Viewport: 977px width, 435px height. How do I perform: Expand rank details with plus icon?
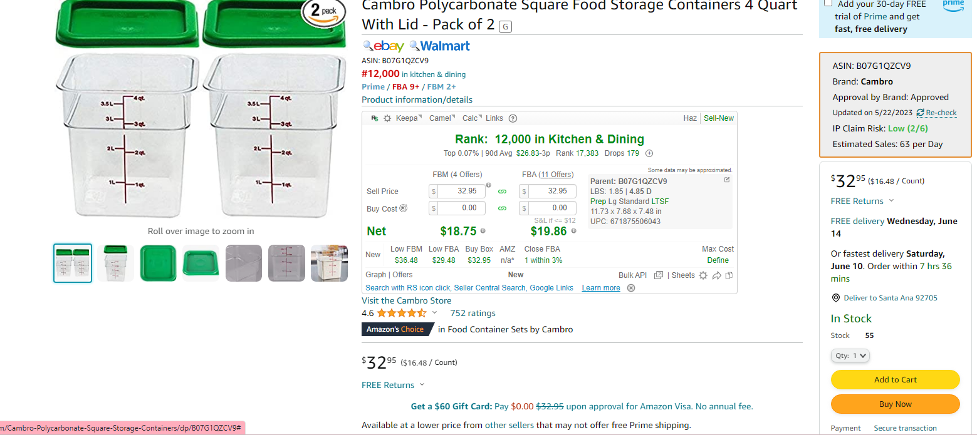649,153
